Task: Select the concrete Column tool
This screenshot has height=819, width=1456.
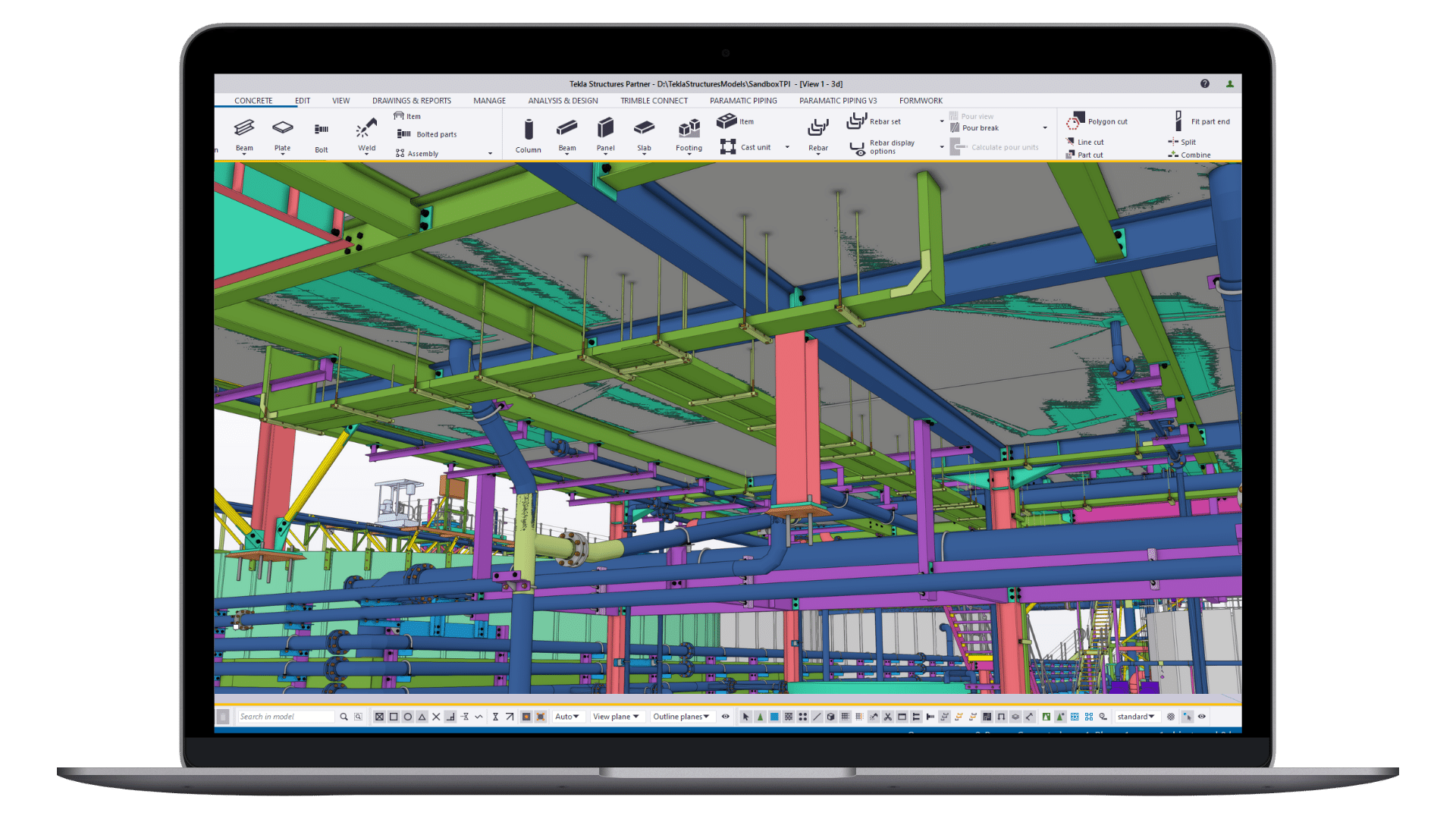Action: 528,130
